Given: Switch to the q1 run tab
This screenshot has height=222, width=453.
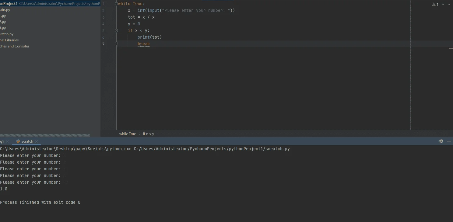Looking at the screenshot, I should click(x=2, y=141).
